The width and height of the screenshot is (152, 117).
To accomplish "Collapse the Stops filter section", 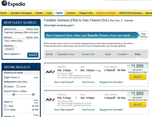I will click(8, 102).
